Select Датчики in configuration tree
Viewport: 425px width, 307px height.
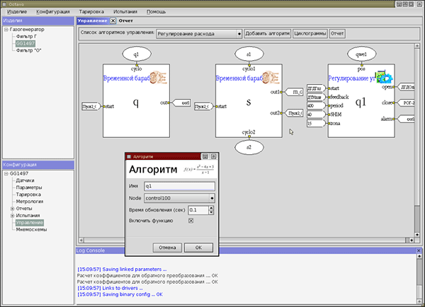(x=25, y=180)
